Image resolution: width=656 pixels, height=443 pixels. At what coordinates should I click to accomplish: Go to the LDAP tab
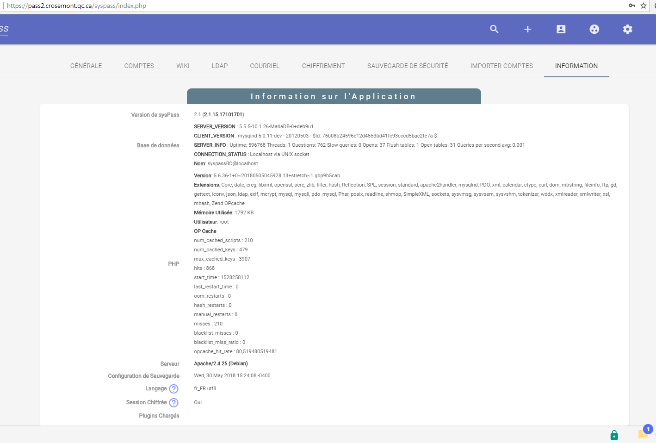[220, 66]
